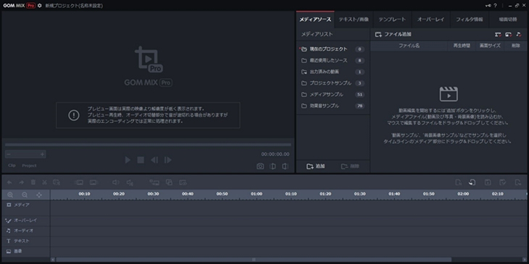Click the redo arrow in timeline toolbar
Screen dimensions: 529x264
(21, 182)
